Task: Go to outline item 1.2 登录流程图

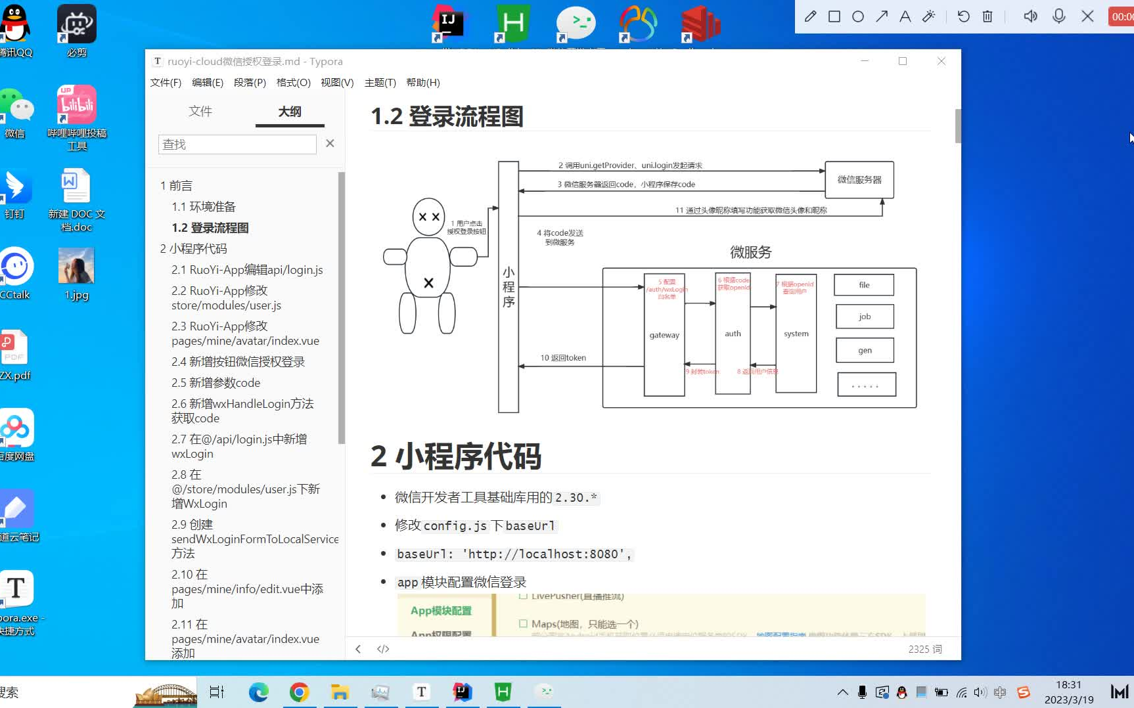Action: 210,228
